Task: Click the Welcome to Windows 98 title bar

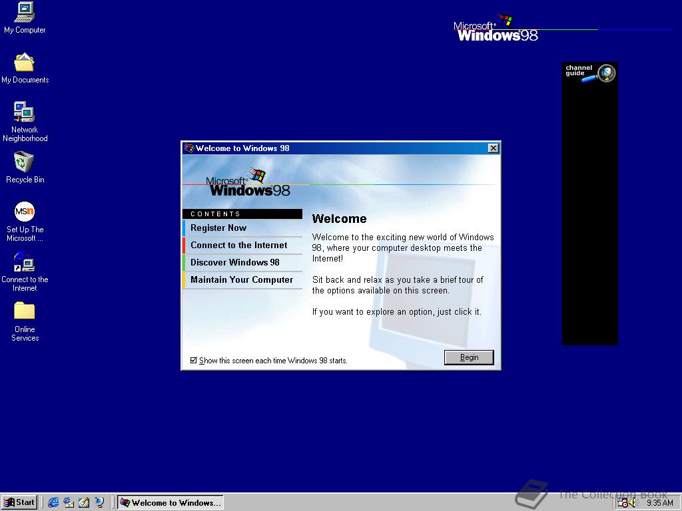Action: click(x=341, y=148)
